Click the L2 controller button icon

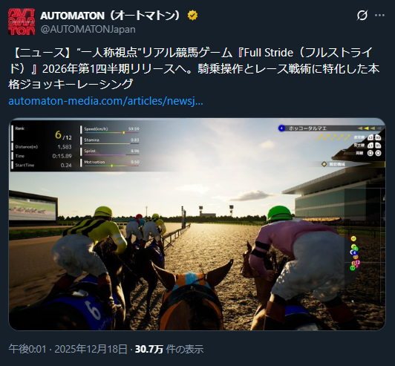pyautogui.click(x=370, y=137)
